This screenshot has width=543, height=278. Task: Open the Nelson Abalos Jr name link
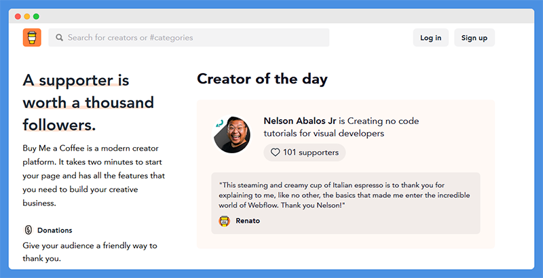pos(300,121)
